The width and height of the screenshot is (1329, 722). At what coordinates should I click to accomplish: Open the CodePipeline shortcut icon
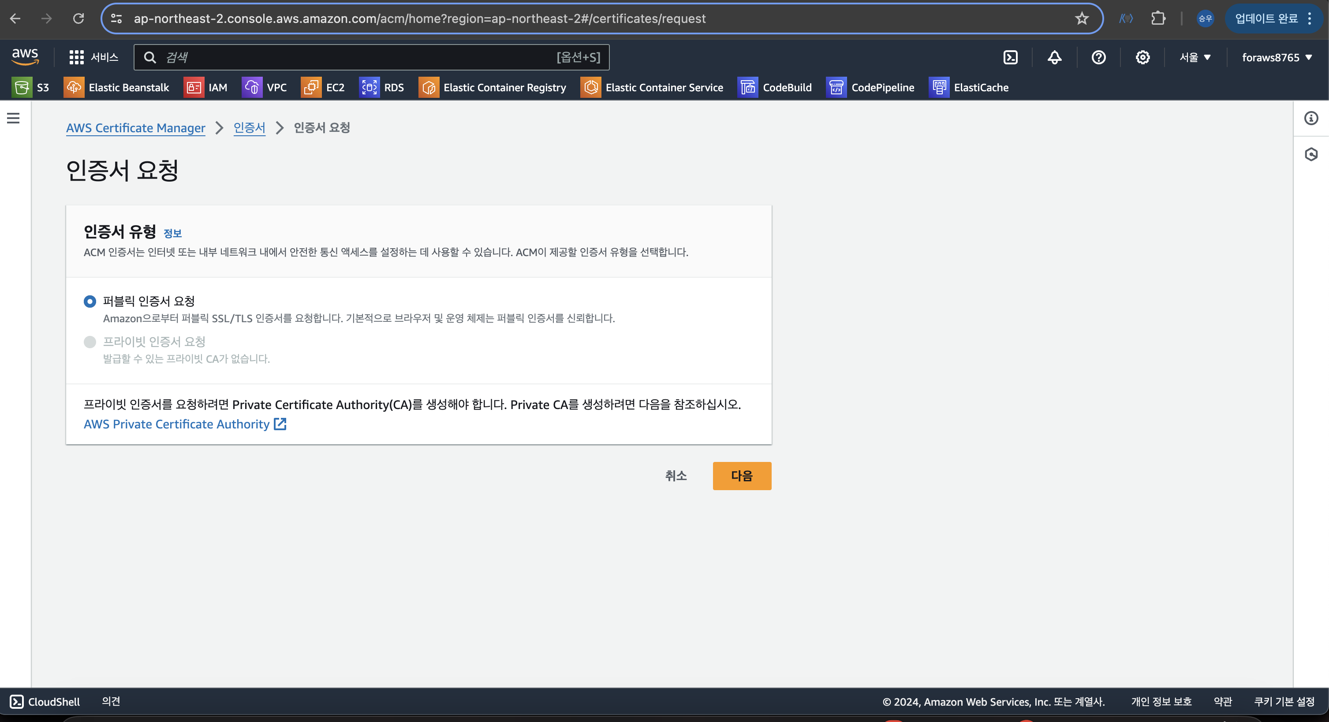(x=836, y=88)
